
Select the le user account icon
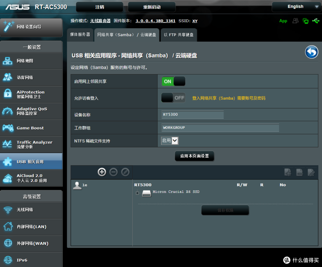point(78,185)
